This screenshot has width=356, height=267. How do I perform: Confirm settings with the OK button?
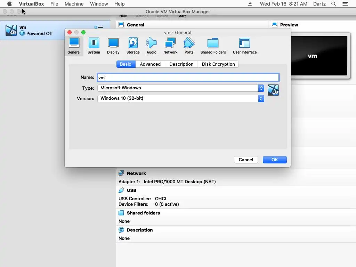275,160
